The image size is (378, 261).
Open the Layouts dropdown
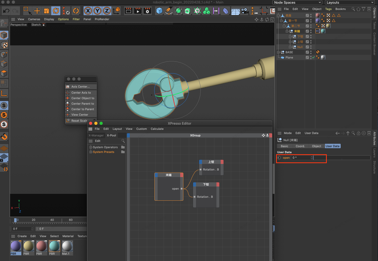pyautogui.click(x=350, y=2)
